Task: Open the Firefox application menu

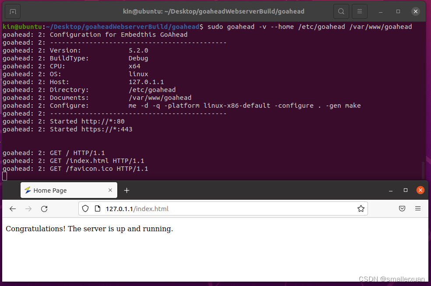Action: click(418, 208)
